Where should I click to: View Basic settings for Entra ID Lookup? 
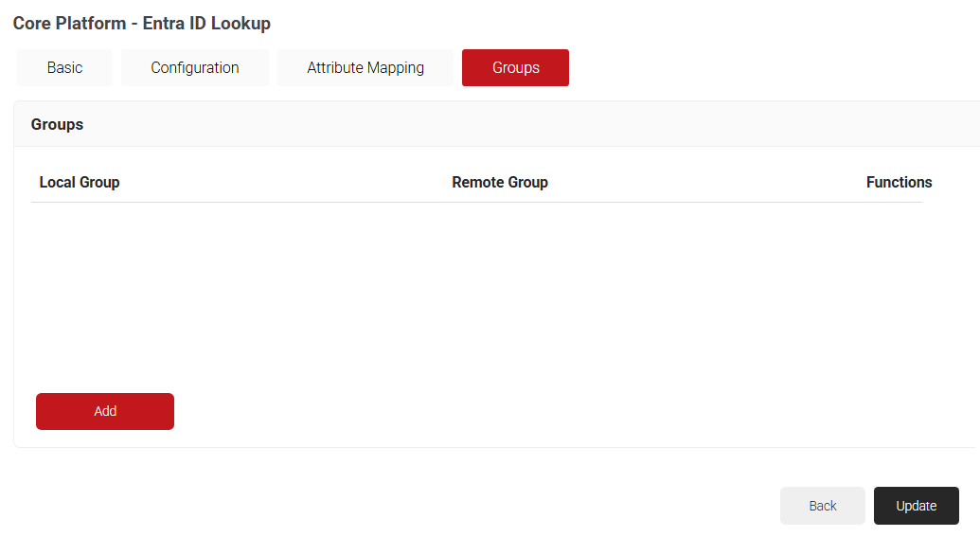(x=64, y=68)
